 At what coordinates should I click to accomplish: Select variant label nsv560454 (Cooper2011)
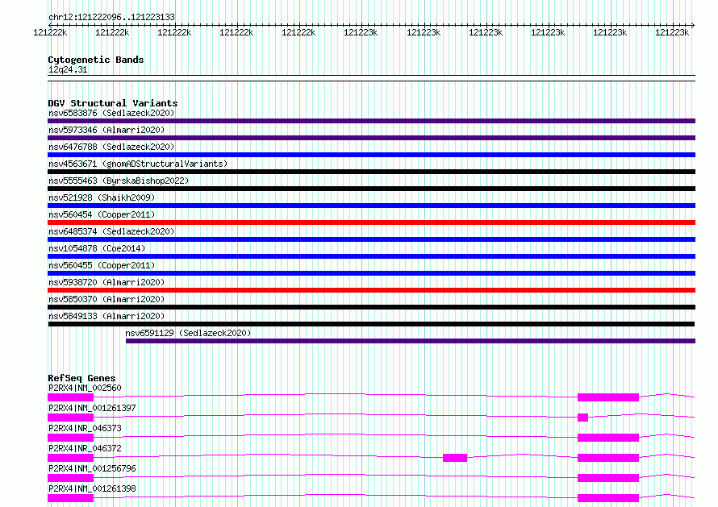(102, 214)
